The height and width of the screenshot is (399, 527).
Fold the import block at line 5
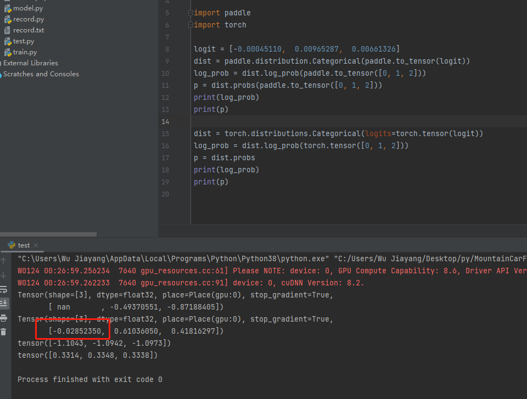190,13
